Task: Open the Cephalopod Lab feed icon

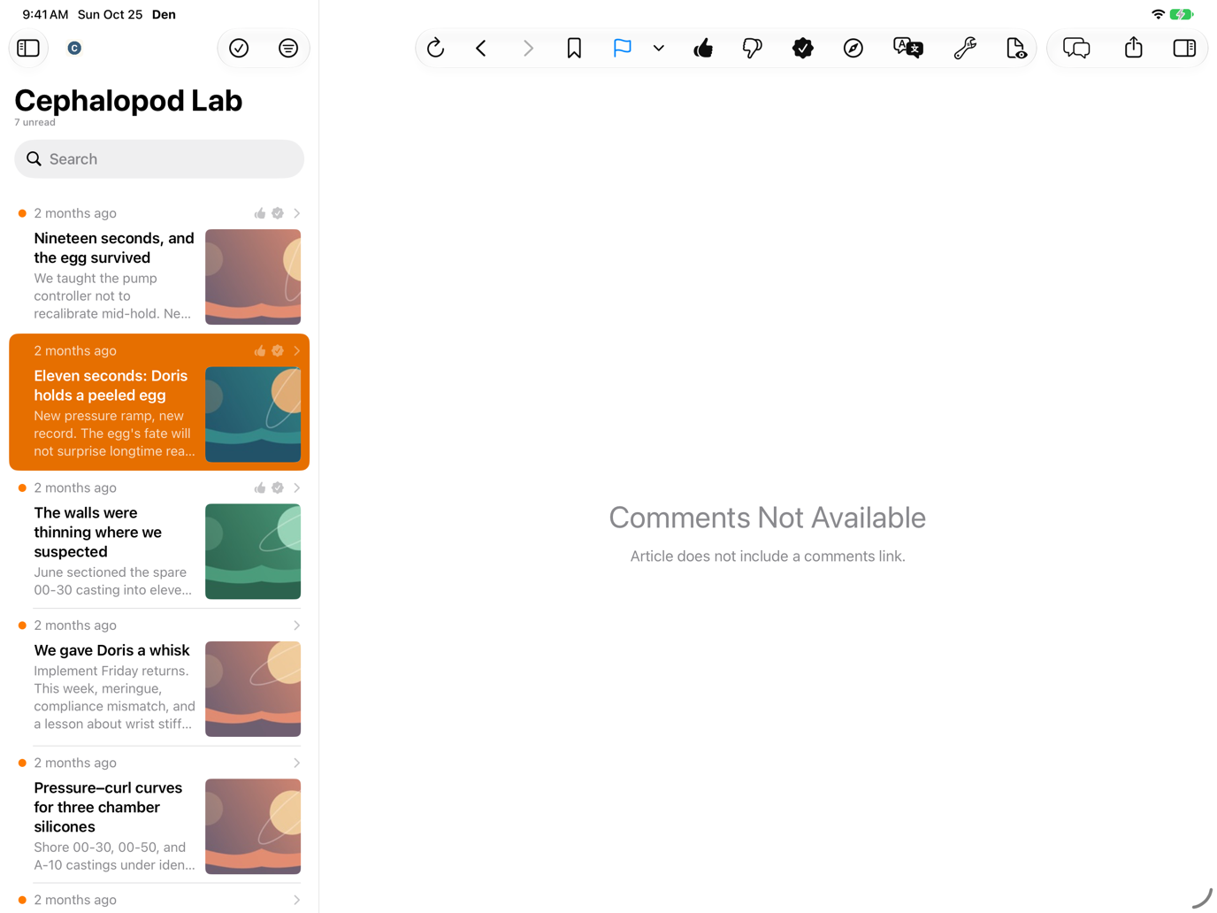Action: point(74,48)
